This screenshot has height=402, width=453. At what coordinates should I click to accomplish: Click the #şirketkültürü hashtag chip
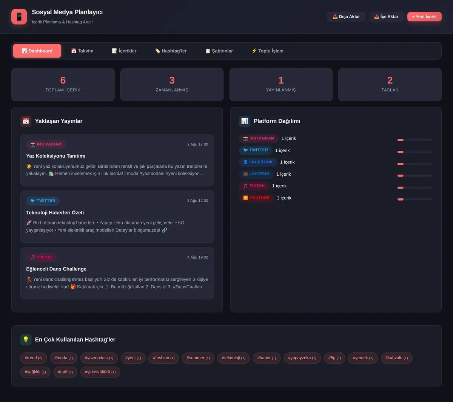click(100, 372)
